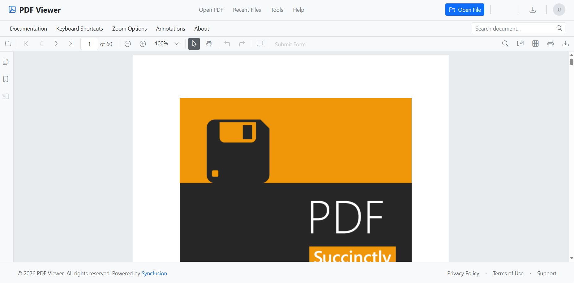
Task: Click the search document magnifier icon
Action: point(559,28)
